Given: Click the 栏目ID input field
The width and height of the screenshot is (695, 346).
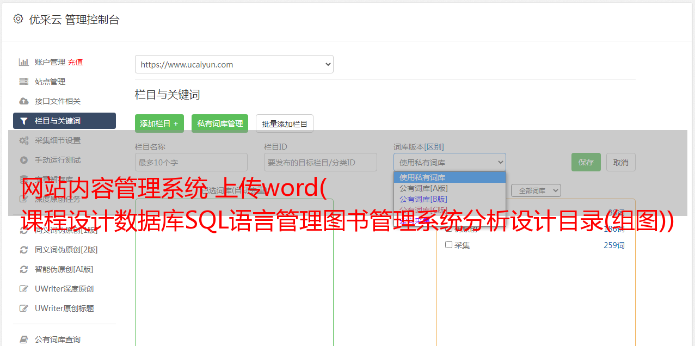Looking at the screenshot, I should [321, 162].
